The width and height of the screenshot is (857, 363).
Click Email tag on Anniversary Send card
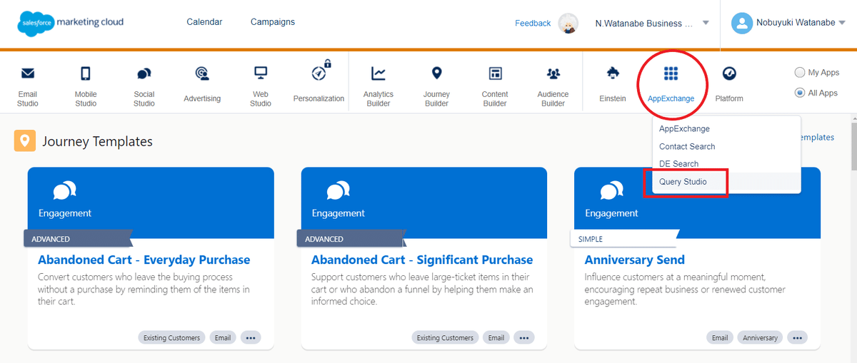point(720,337)
